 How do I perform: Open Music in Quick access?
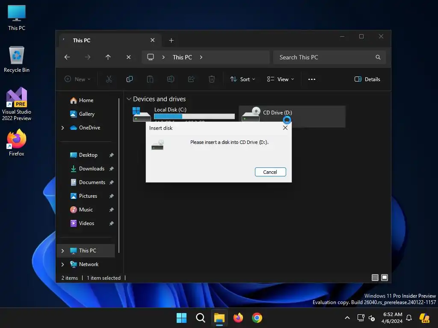pos(86,209)
